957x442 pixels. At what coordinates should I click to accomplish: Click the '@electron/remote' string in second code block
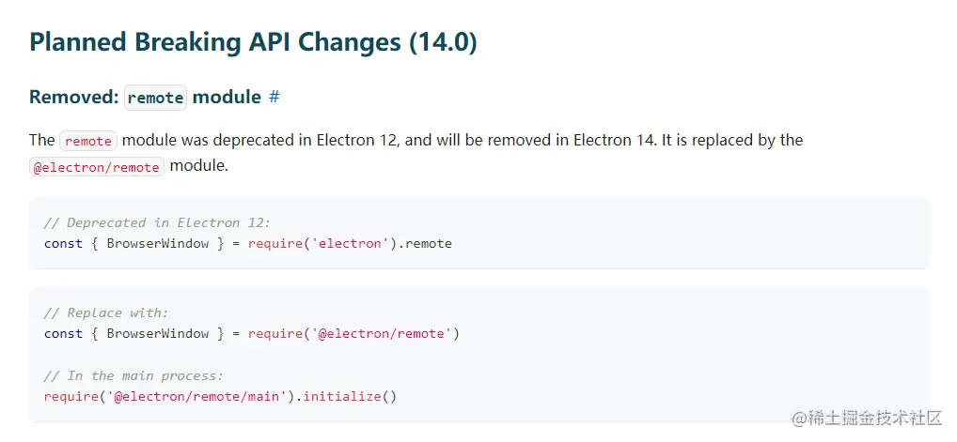(382, 333)
